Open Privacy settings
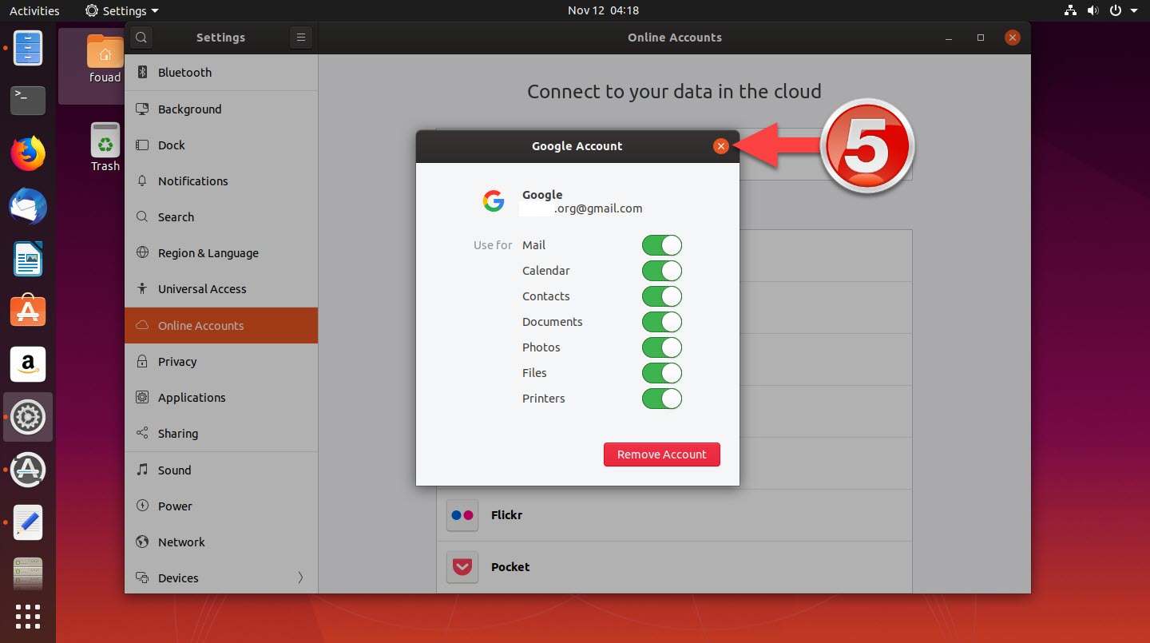This screenshot has width=1150, height=643. [221, 361]
